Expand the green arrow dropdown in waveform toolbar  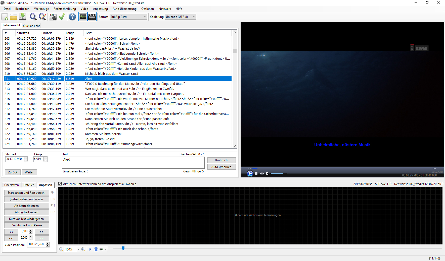[x=106, y=249]
